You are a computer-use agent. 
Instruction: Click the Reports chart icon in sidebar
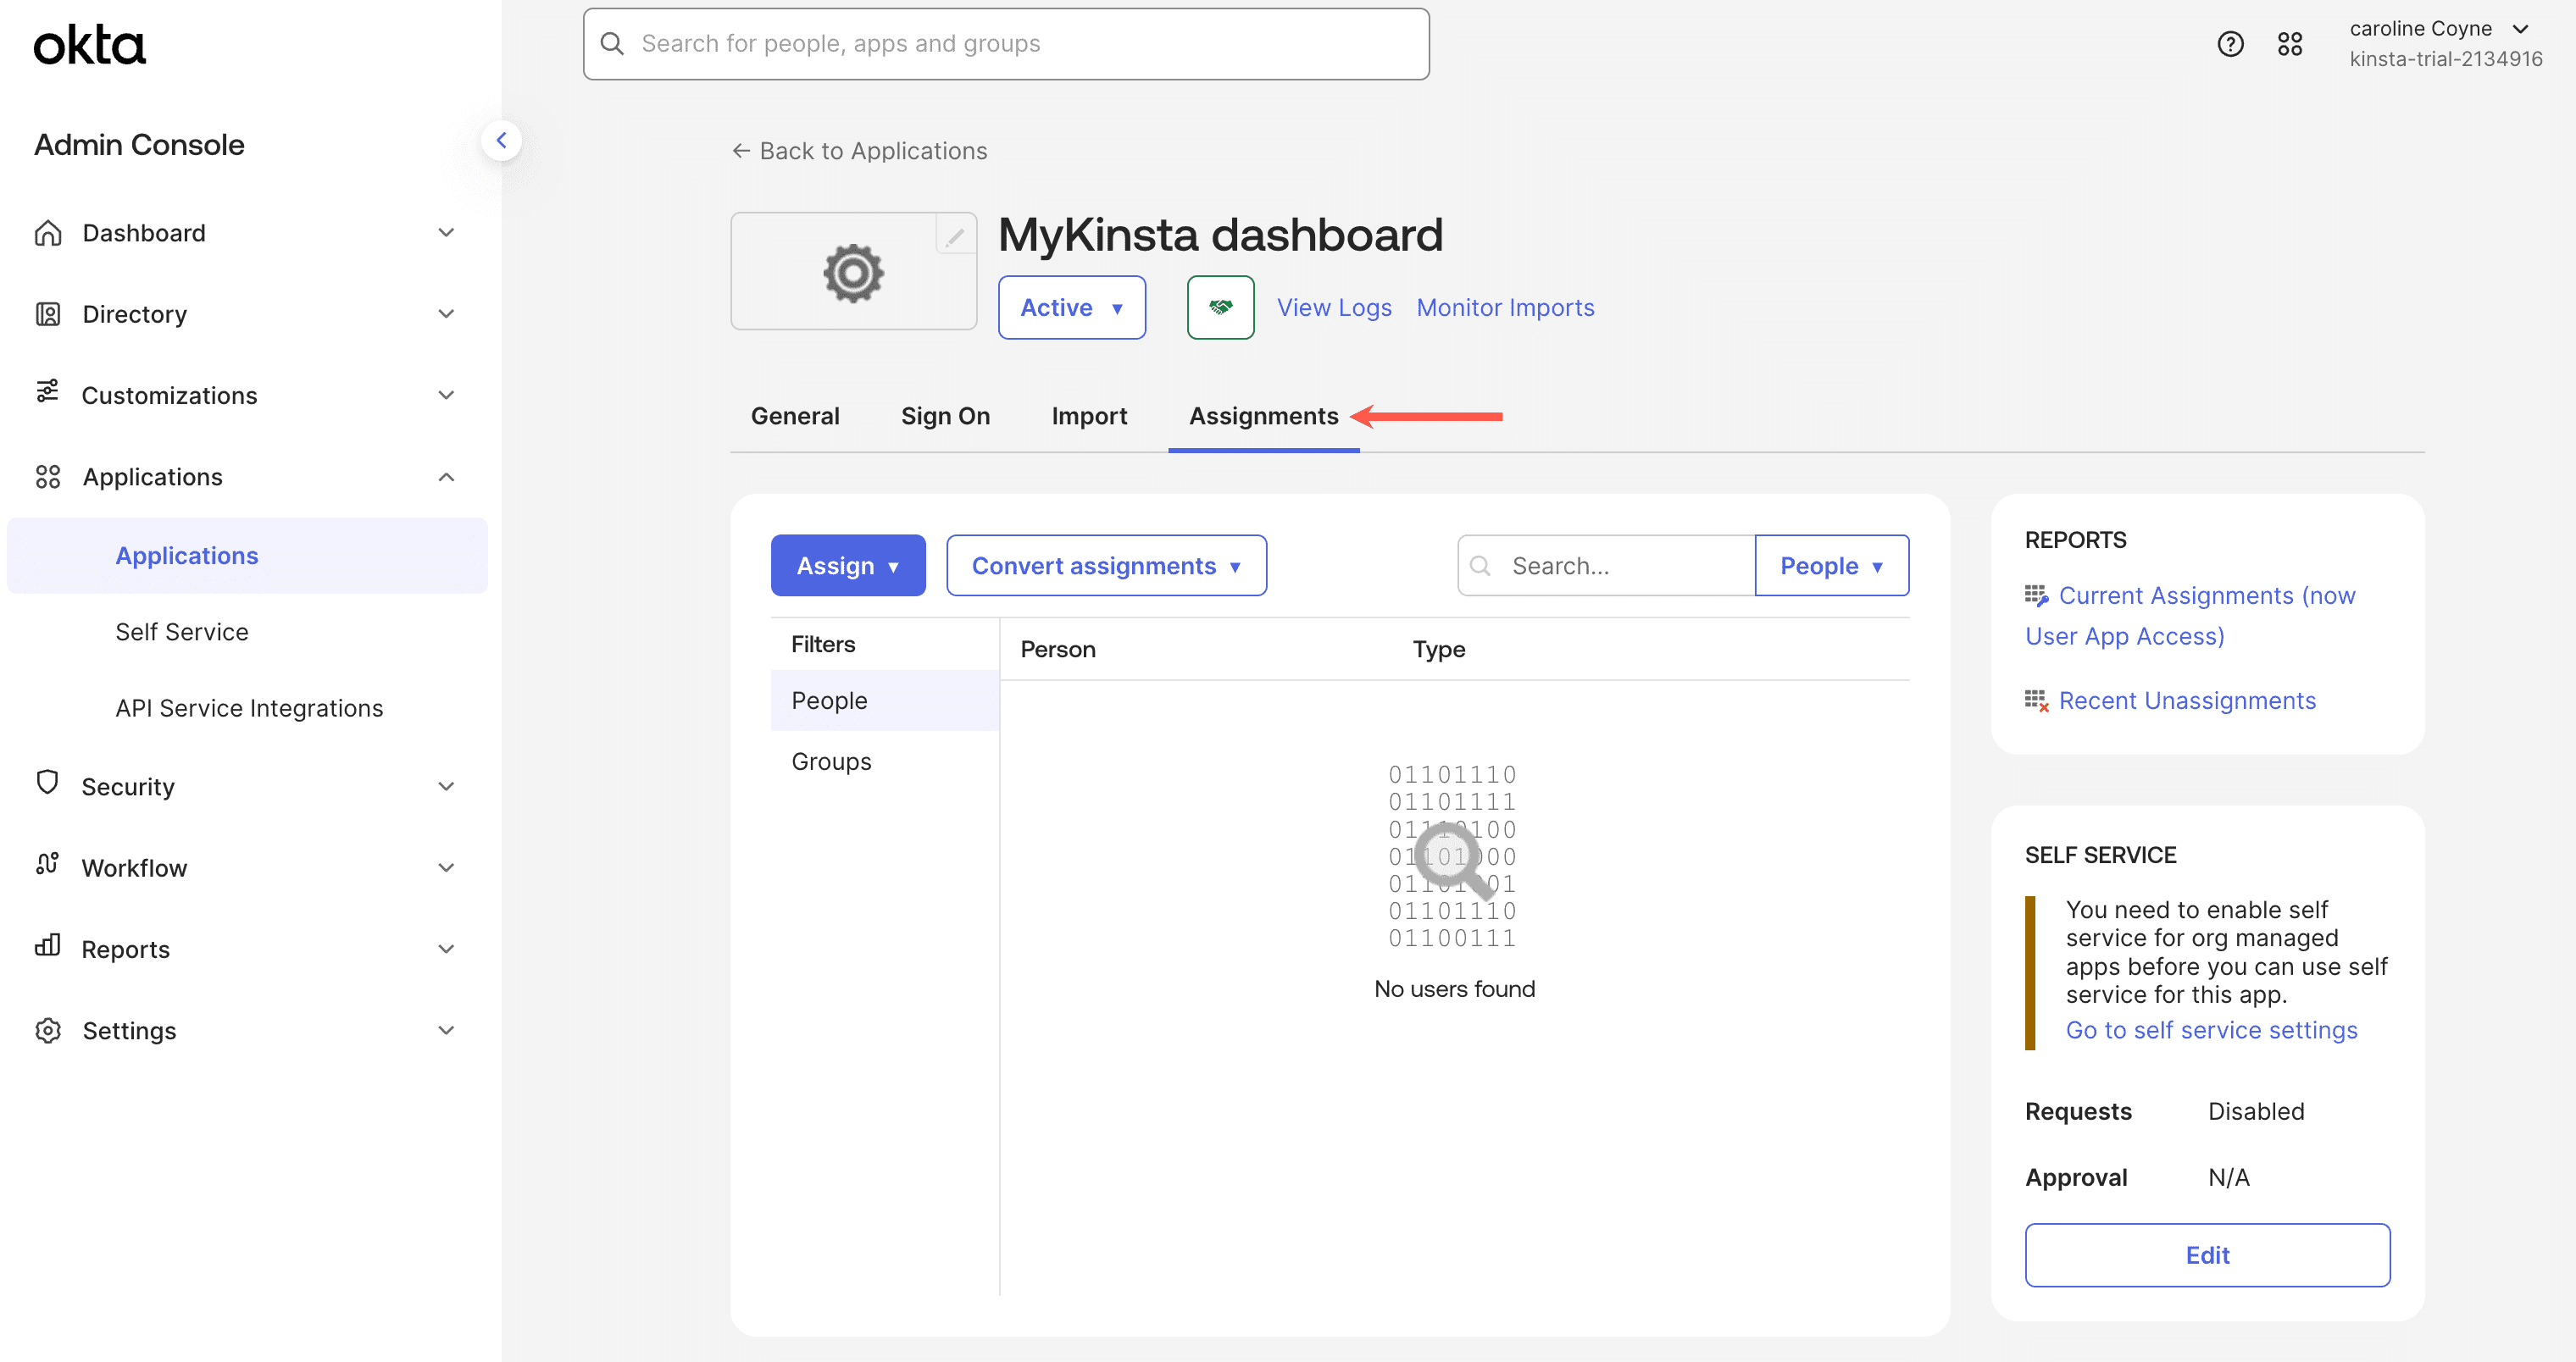click(x=47, y=946)
